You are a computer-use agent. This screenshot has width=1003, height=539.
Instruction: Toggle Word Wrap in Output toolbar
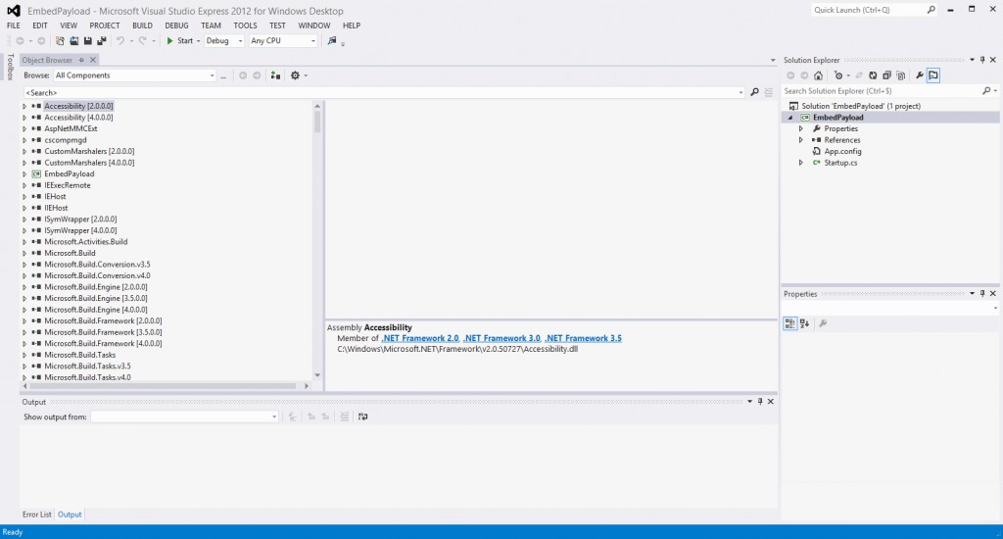(362, 416)
